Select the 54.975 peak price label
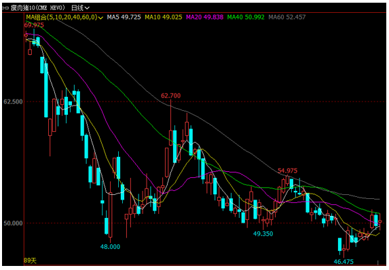This screenshot has height=270, width=389. [287, 171]
